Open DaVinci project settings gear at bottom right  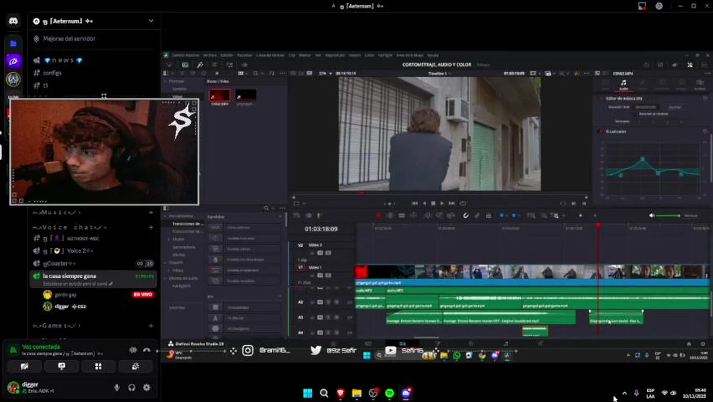(704, 344)
